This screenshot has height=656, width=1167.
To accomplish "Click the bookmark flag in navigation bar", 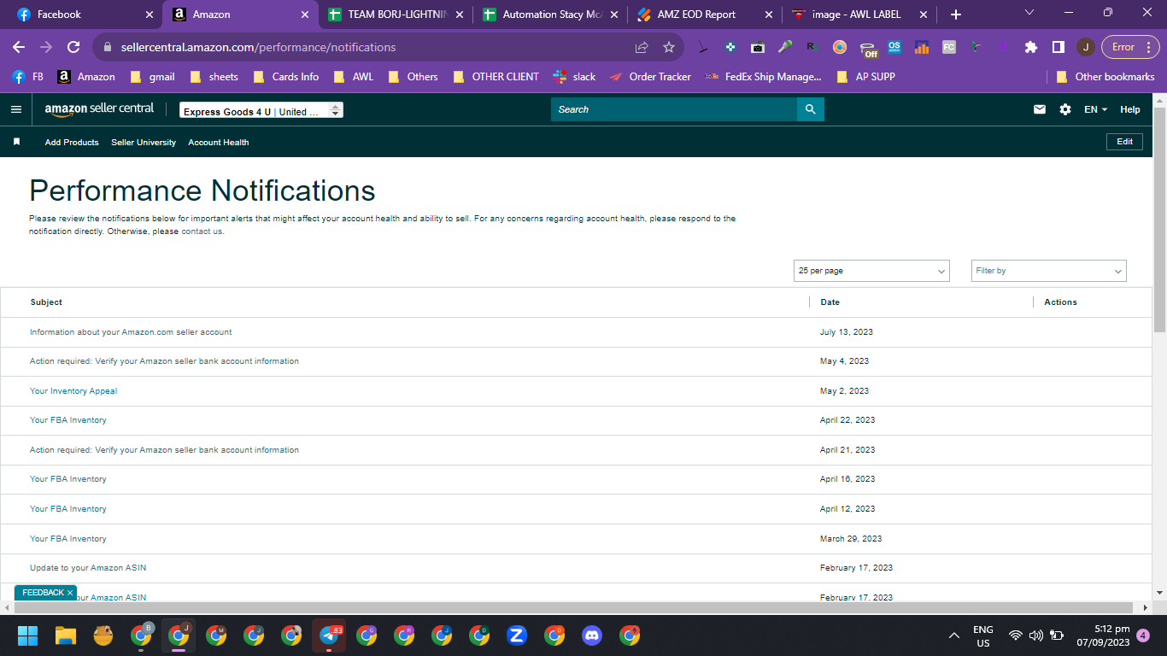I will [16, 142].
